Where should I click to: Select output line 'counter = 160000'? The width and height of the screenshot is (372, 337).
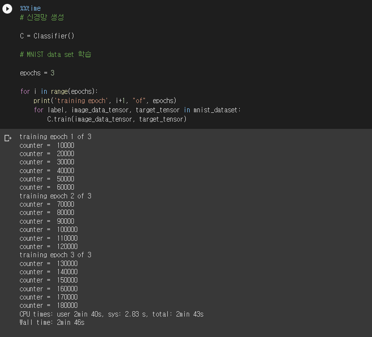(49, 288)
